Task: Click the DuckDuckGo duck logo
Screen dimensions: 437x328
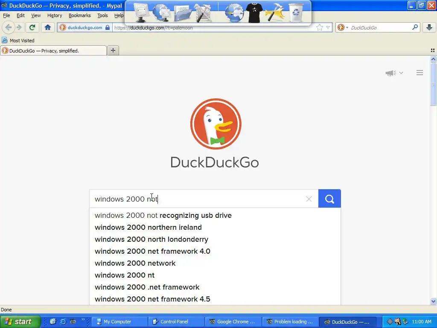Action: tap(216, 124)
